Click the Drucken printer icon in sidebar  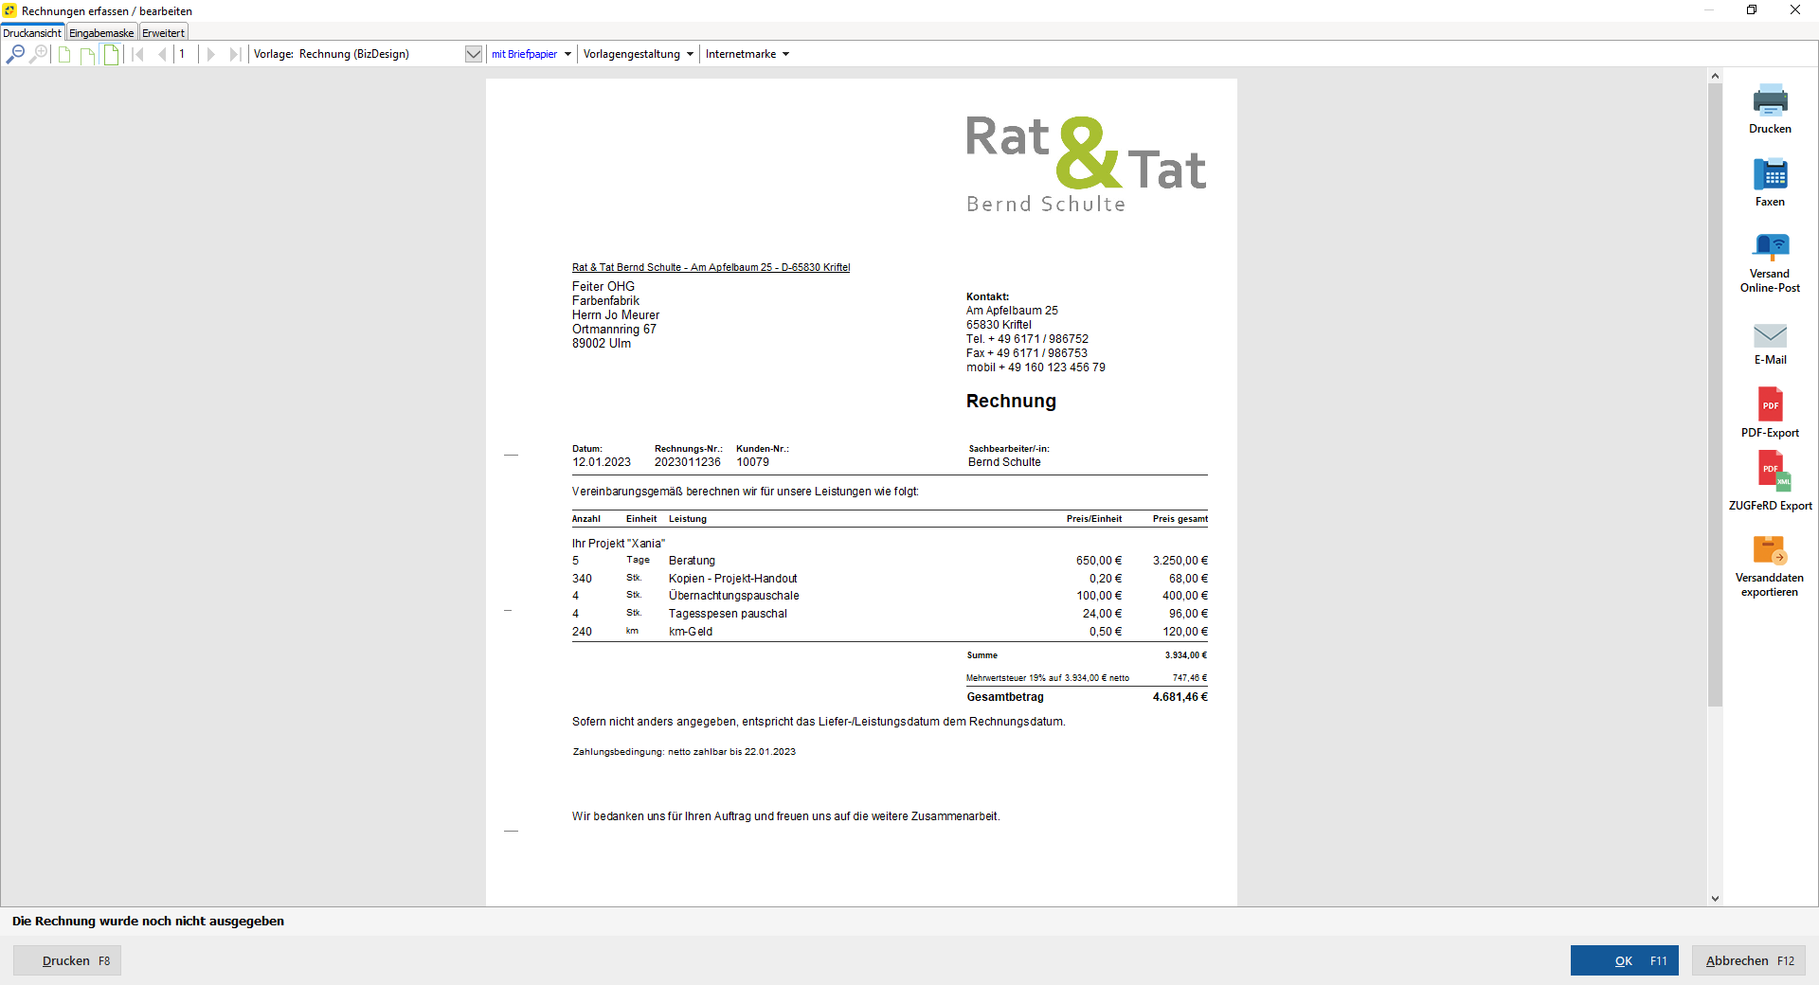click(x=1770, y=109)
